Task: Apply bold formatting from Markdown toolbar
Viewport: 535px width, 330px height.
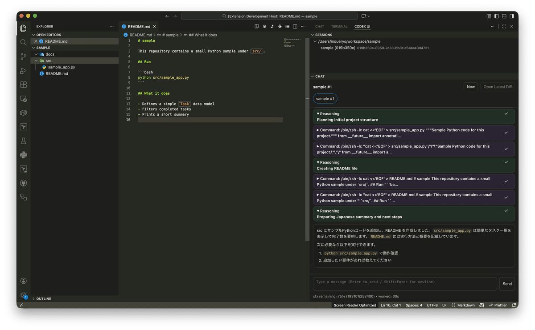Action: [264, 26]
